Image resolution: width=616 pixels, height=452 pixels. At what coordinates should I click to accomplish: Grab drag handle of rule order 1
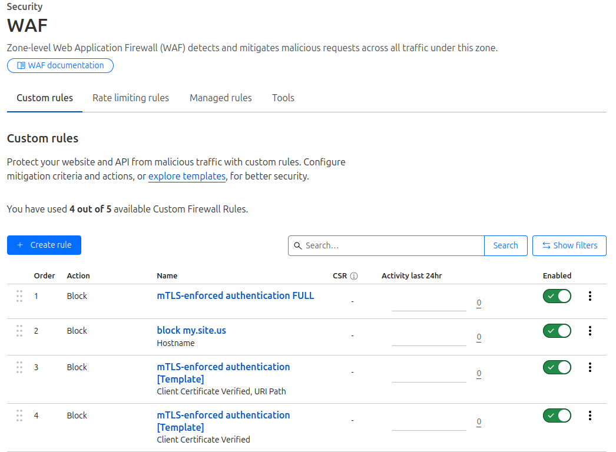click(19, 296)
